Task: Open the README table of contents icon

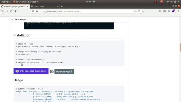Action: pos(12,20)
